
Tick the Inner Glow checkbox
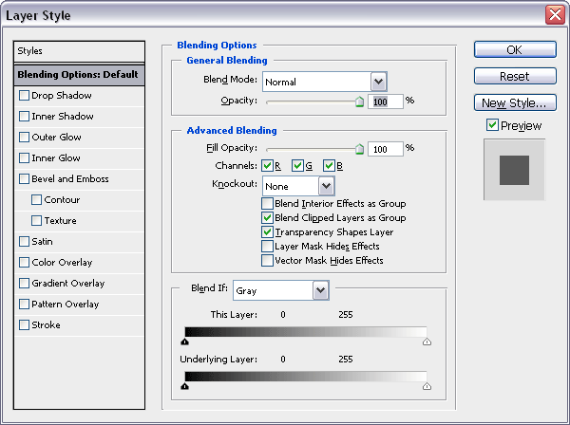(x=24, y=157)
